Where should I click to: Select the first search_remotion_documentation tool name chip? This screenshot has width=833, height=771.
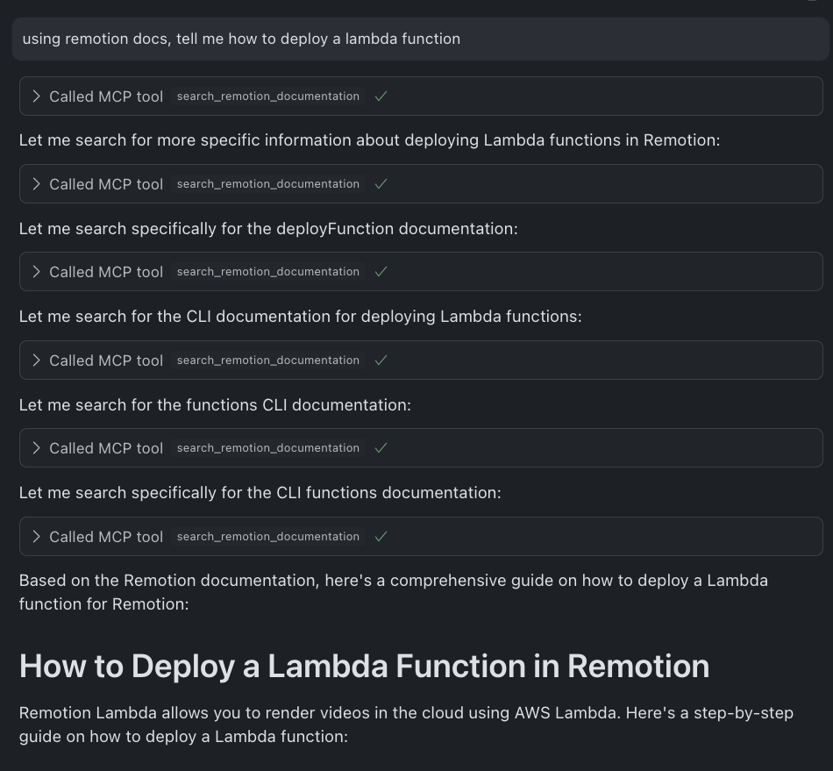tap(268, 96)
